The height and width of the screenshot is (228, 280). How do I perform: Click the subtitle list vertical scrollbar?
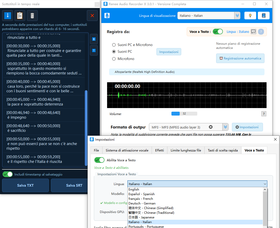[86, 128]
